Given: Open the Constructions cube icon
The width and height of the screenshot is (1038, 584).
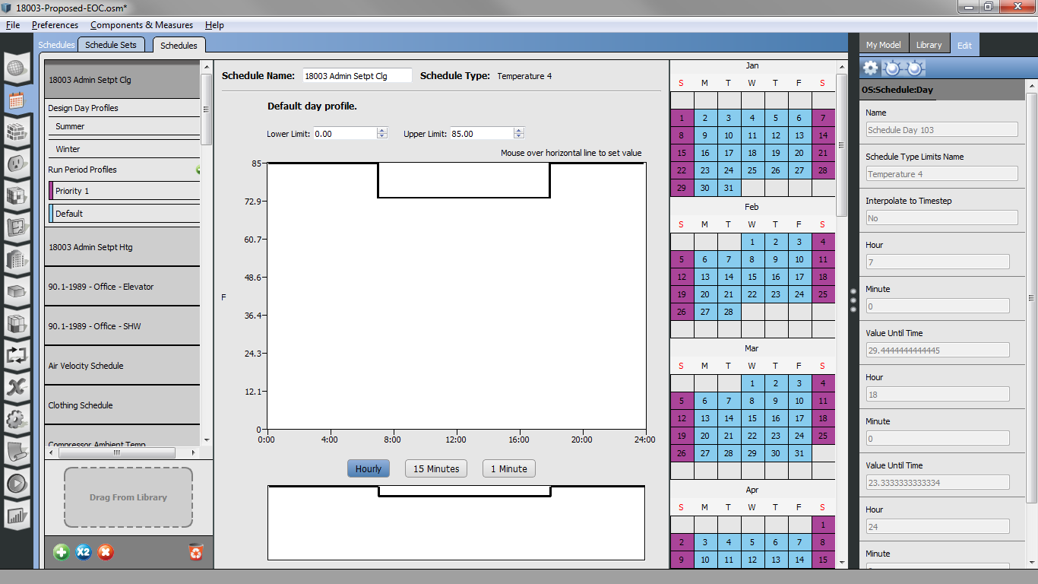Looking at the screenshot, I should (17, 130).
